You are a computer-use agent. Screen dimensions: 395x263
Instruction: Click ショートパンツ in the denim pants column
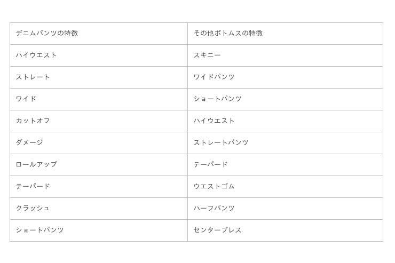point(40,230)
